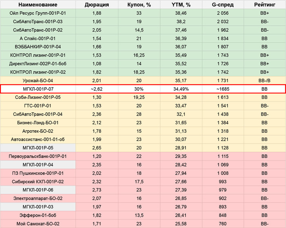The width and height of the screenshot is (286, 228).
Task: Select the 'Мой Самокат-БО-02' cell
Action: click(x=38, y=224)
